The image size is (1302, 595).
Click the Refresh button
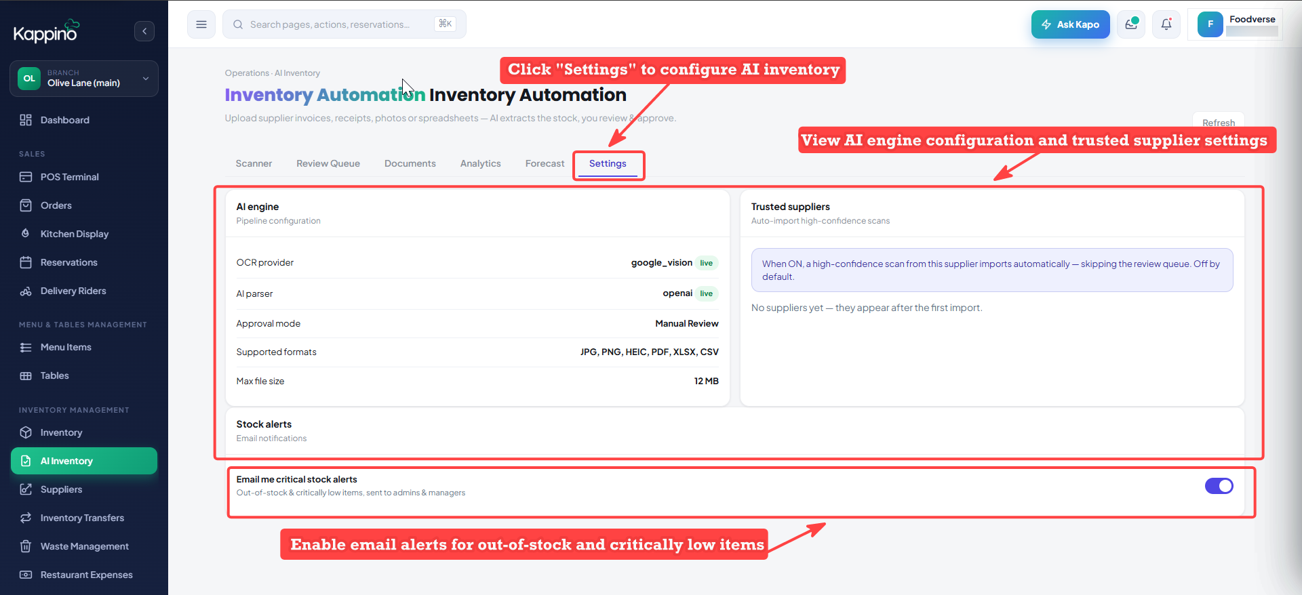coord(1218,123)
